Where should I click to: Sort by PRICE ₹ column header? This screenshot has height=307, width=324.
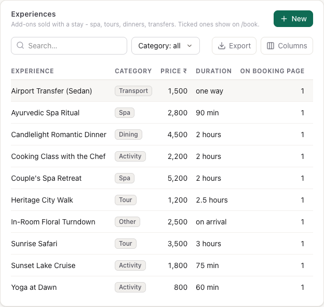(174, 71)
